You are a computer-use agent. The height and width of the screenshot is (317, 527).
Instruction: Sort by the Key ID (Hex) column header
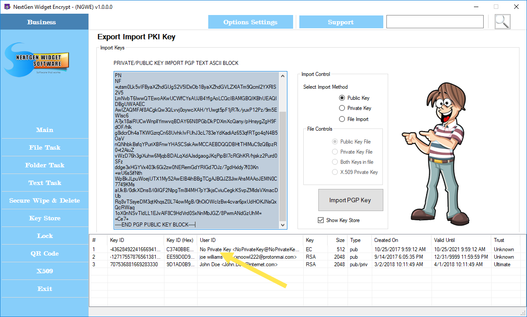[x=180, y=240]
